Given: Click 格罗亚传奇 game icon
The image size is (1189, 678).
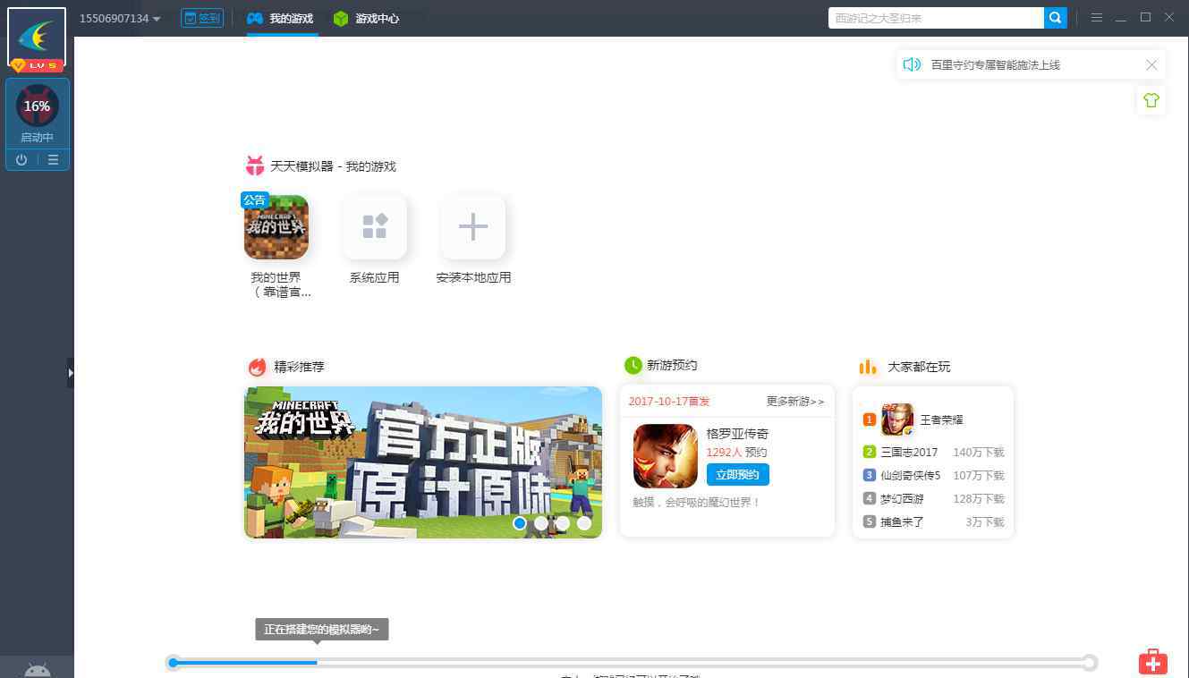Looking at the screenshot, I should coord(666,456).
